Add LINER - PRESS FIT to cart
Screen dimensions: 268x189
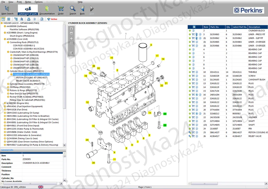point(193,34)
